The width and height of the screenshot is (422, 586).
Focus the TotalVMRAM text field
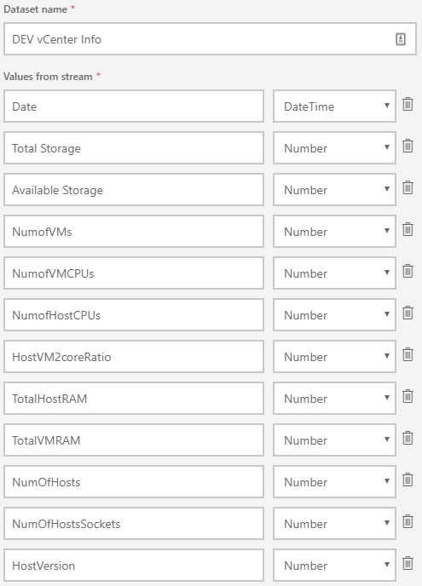(134, 439)
